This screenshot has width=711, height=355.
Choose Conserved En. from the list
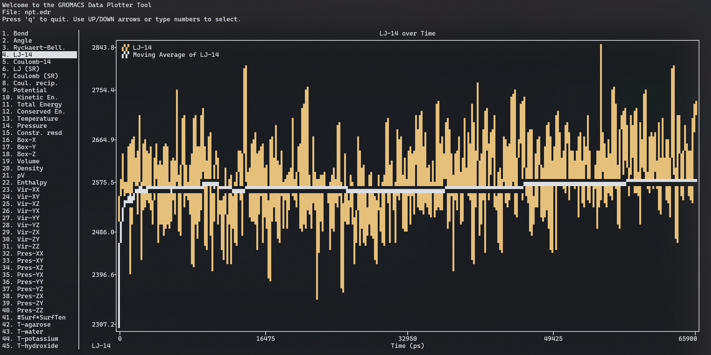34,111
